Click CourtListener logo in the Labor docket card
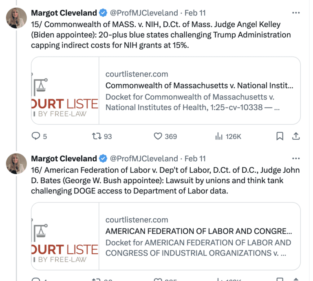This screenshot has height=281, width=313. [65, 236]
